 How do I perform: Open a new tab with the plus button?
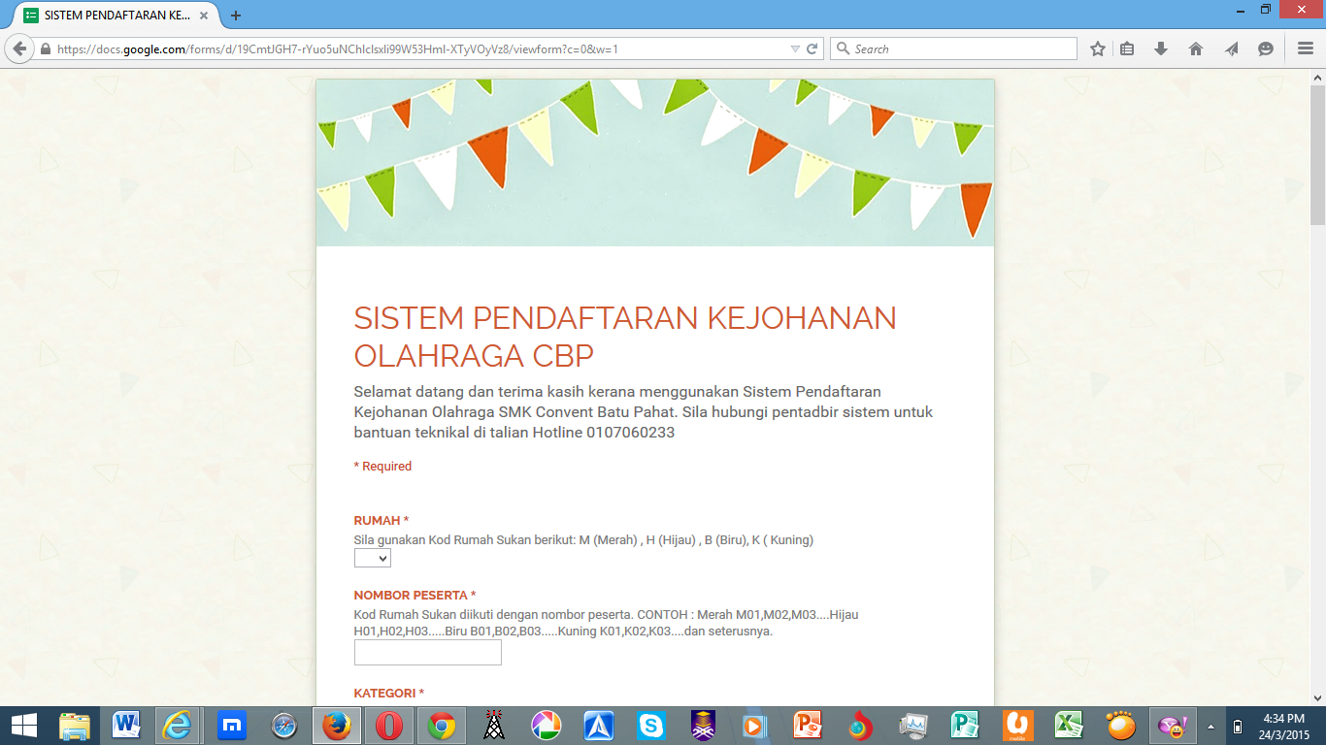[236, 16]
